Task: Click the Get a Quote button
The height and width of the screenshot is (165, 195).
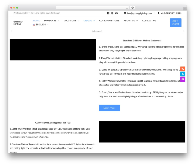Action: (176, 23)
